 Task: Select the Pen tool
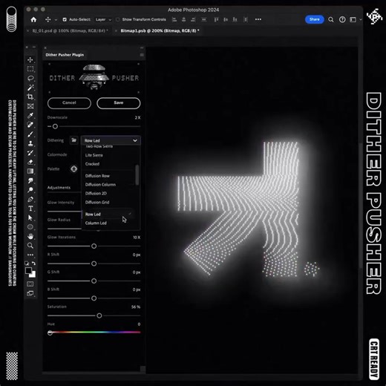tap(30, 199)
